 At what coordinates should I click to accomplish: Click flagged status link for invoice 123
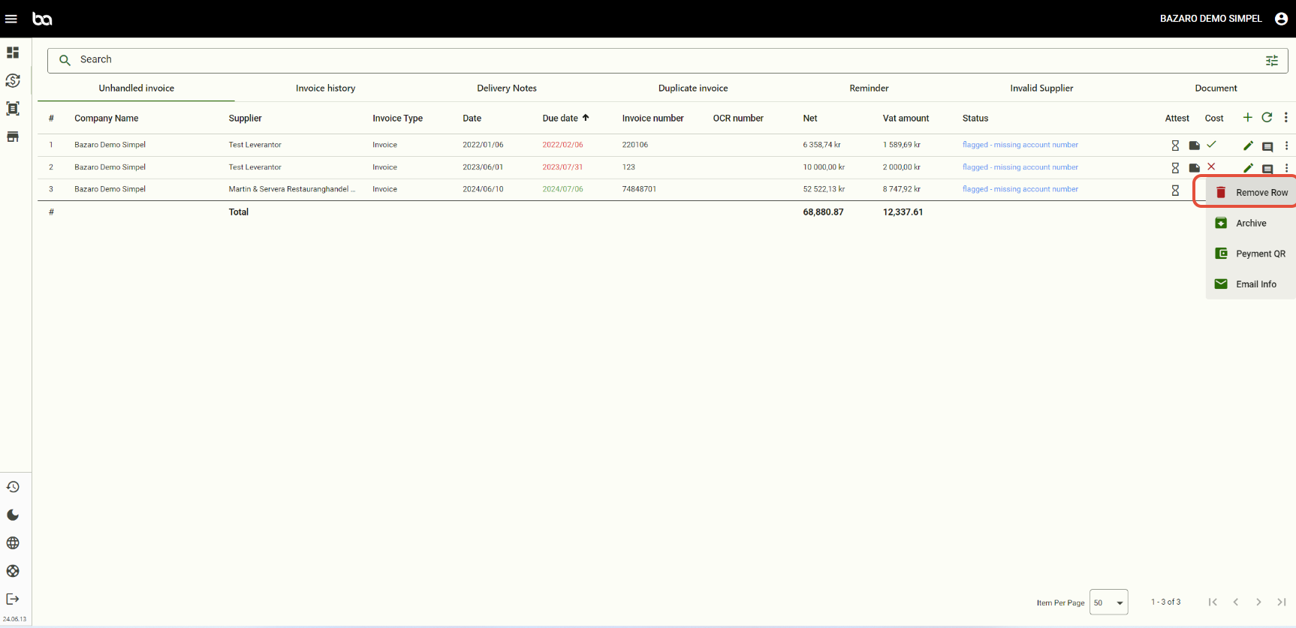(1020, 167)
